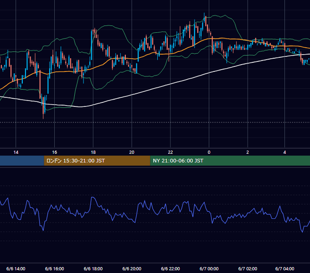The image size is (310, 273).
Task: Click the 20 hour axis label
Action: (132, 152)
